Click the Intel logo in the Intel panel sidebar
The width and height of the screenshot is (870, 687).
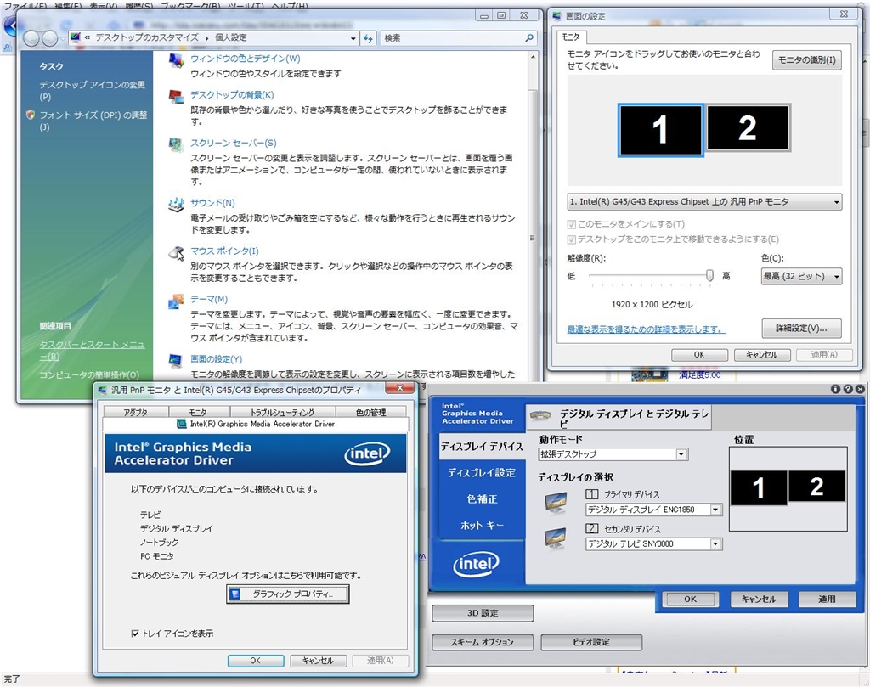tap(476, 564)
